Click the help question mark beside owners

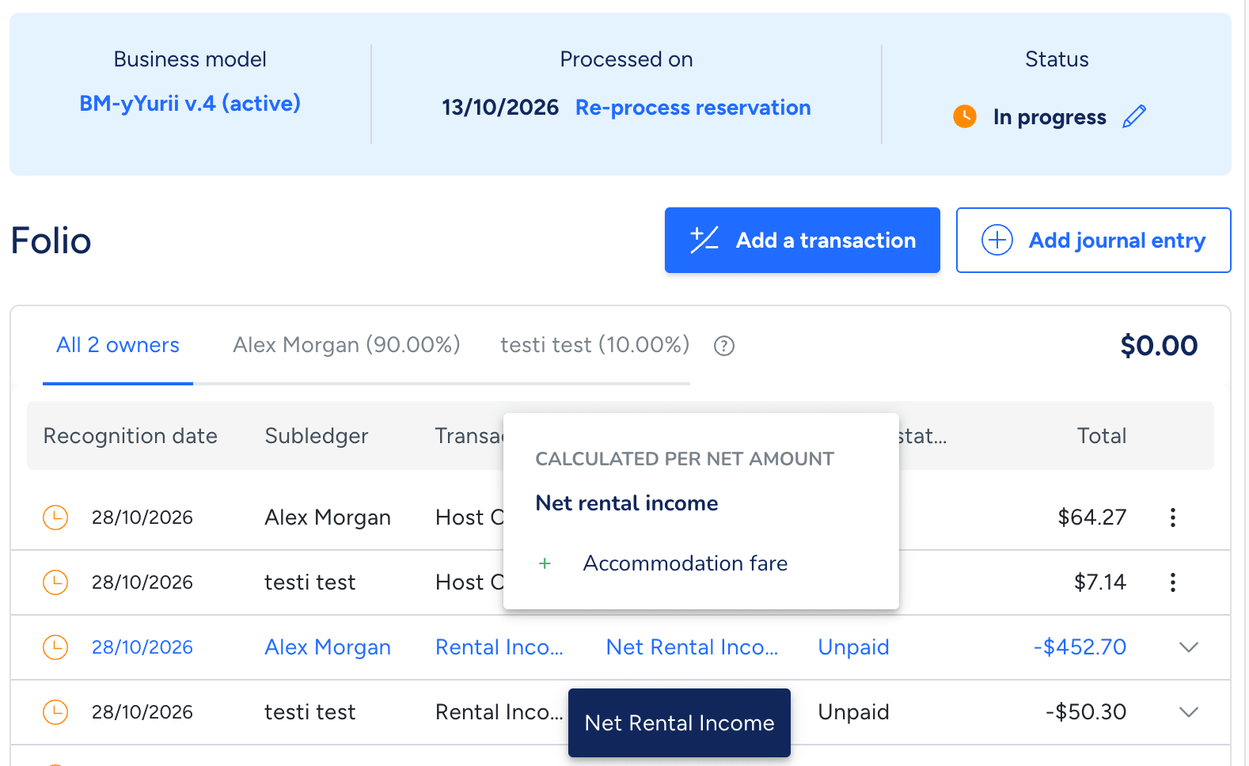(724, 346)
